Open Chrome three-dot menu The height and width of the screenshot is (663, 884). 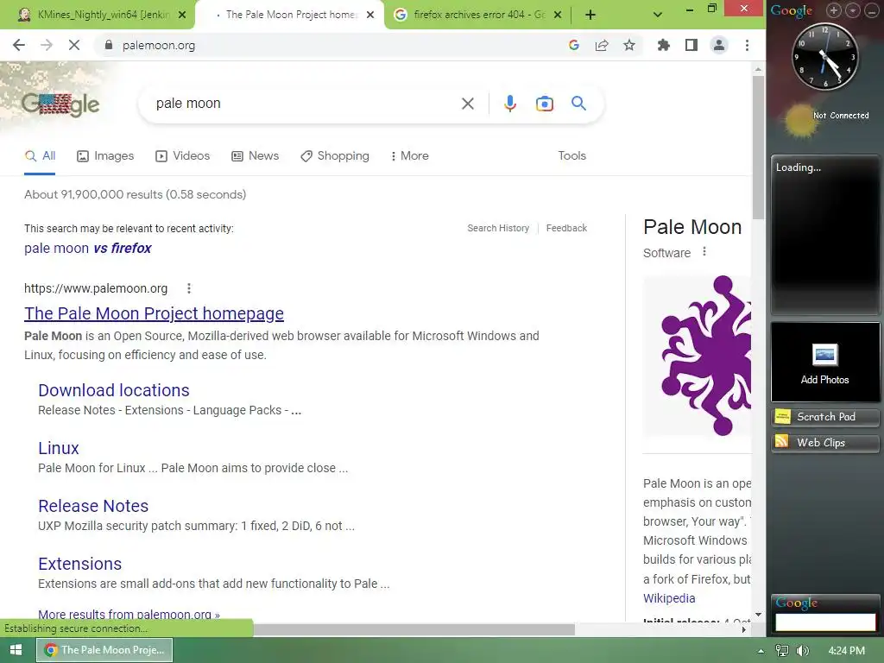pyautogui.click(x=747, y=45)
